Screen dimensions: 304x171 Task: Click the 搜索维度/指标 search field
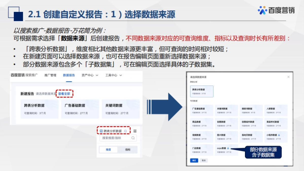click(x=115, y=138)
